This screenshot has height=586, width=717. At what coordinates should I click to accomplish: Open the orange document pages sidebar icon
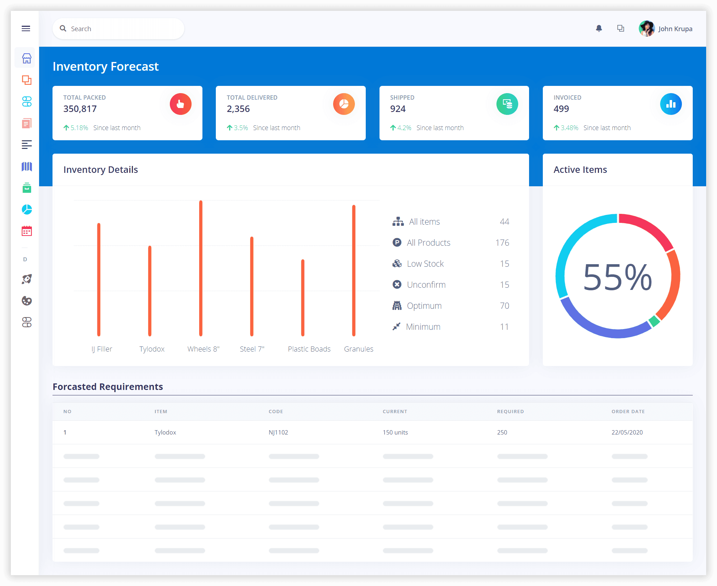coord(26,123)
